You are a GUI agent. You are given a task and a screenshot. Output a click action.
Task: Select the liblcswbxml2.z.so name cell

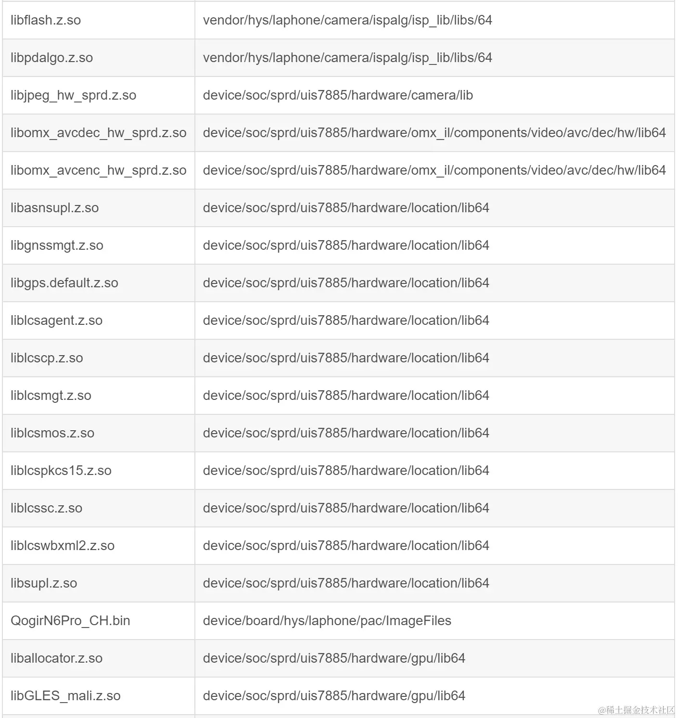tap(62, 546)
